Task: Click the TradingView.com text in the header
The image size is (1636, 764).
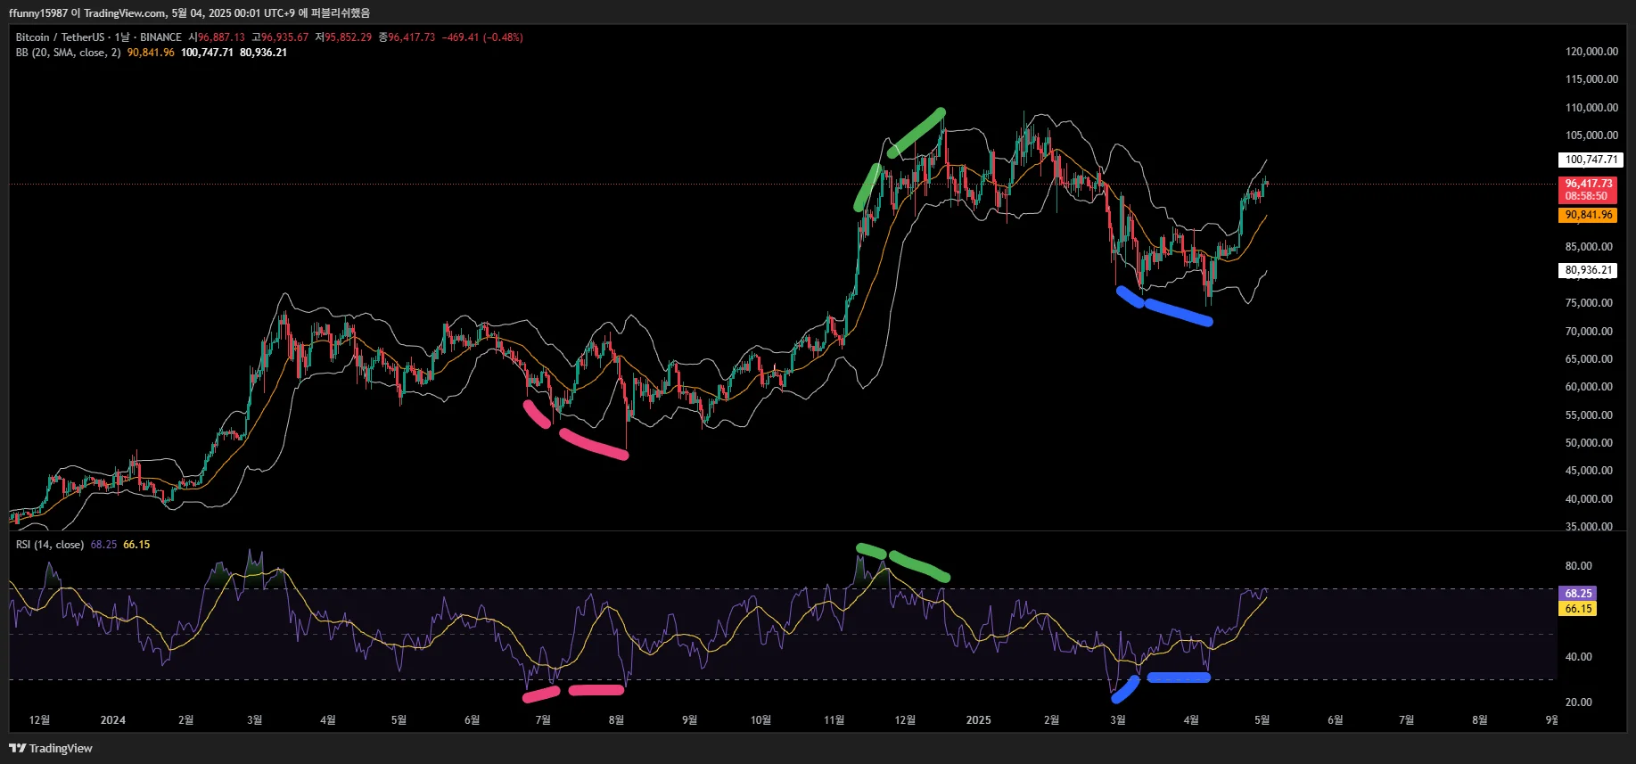Action: coord(125,13)
